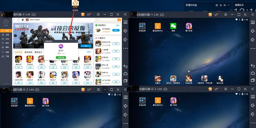Click blue 预约 button under 新游预约

[116, 30]
